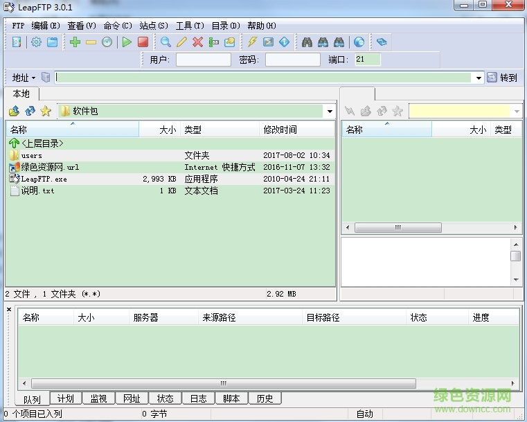The image size is (527, 422).
Task: Click the green plus add-to-queue icon
Action: (75, 42)
